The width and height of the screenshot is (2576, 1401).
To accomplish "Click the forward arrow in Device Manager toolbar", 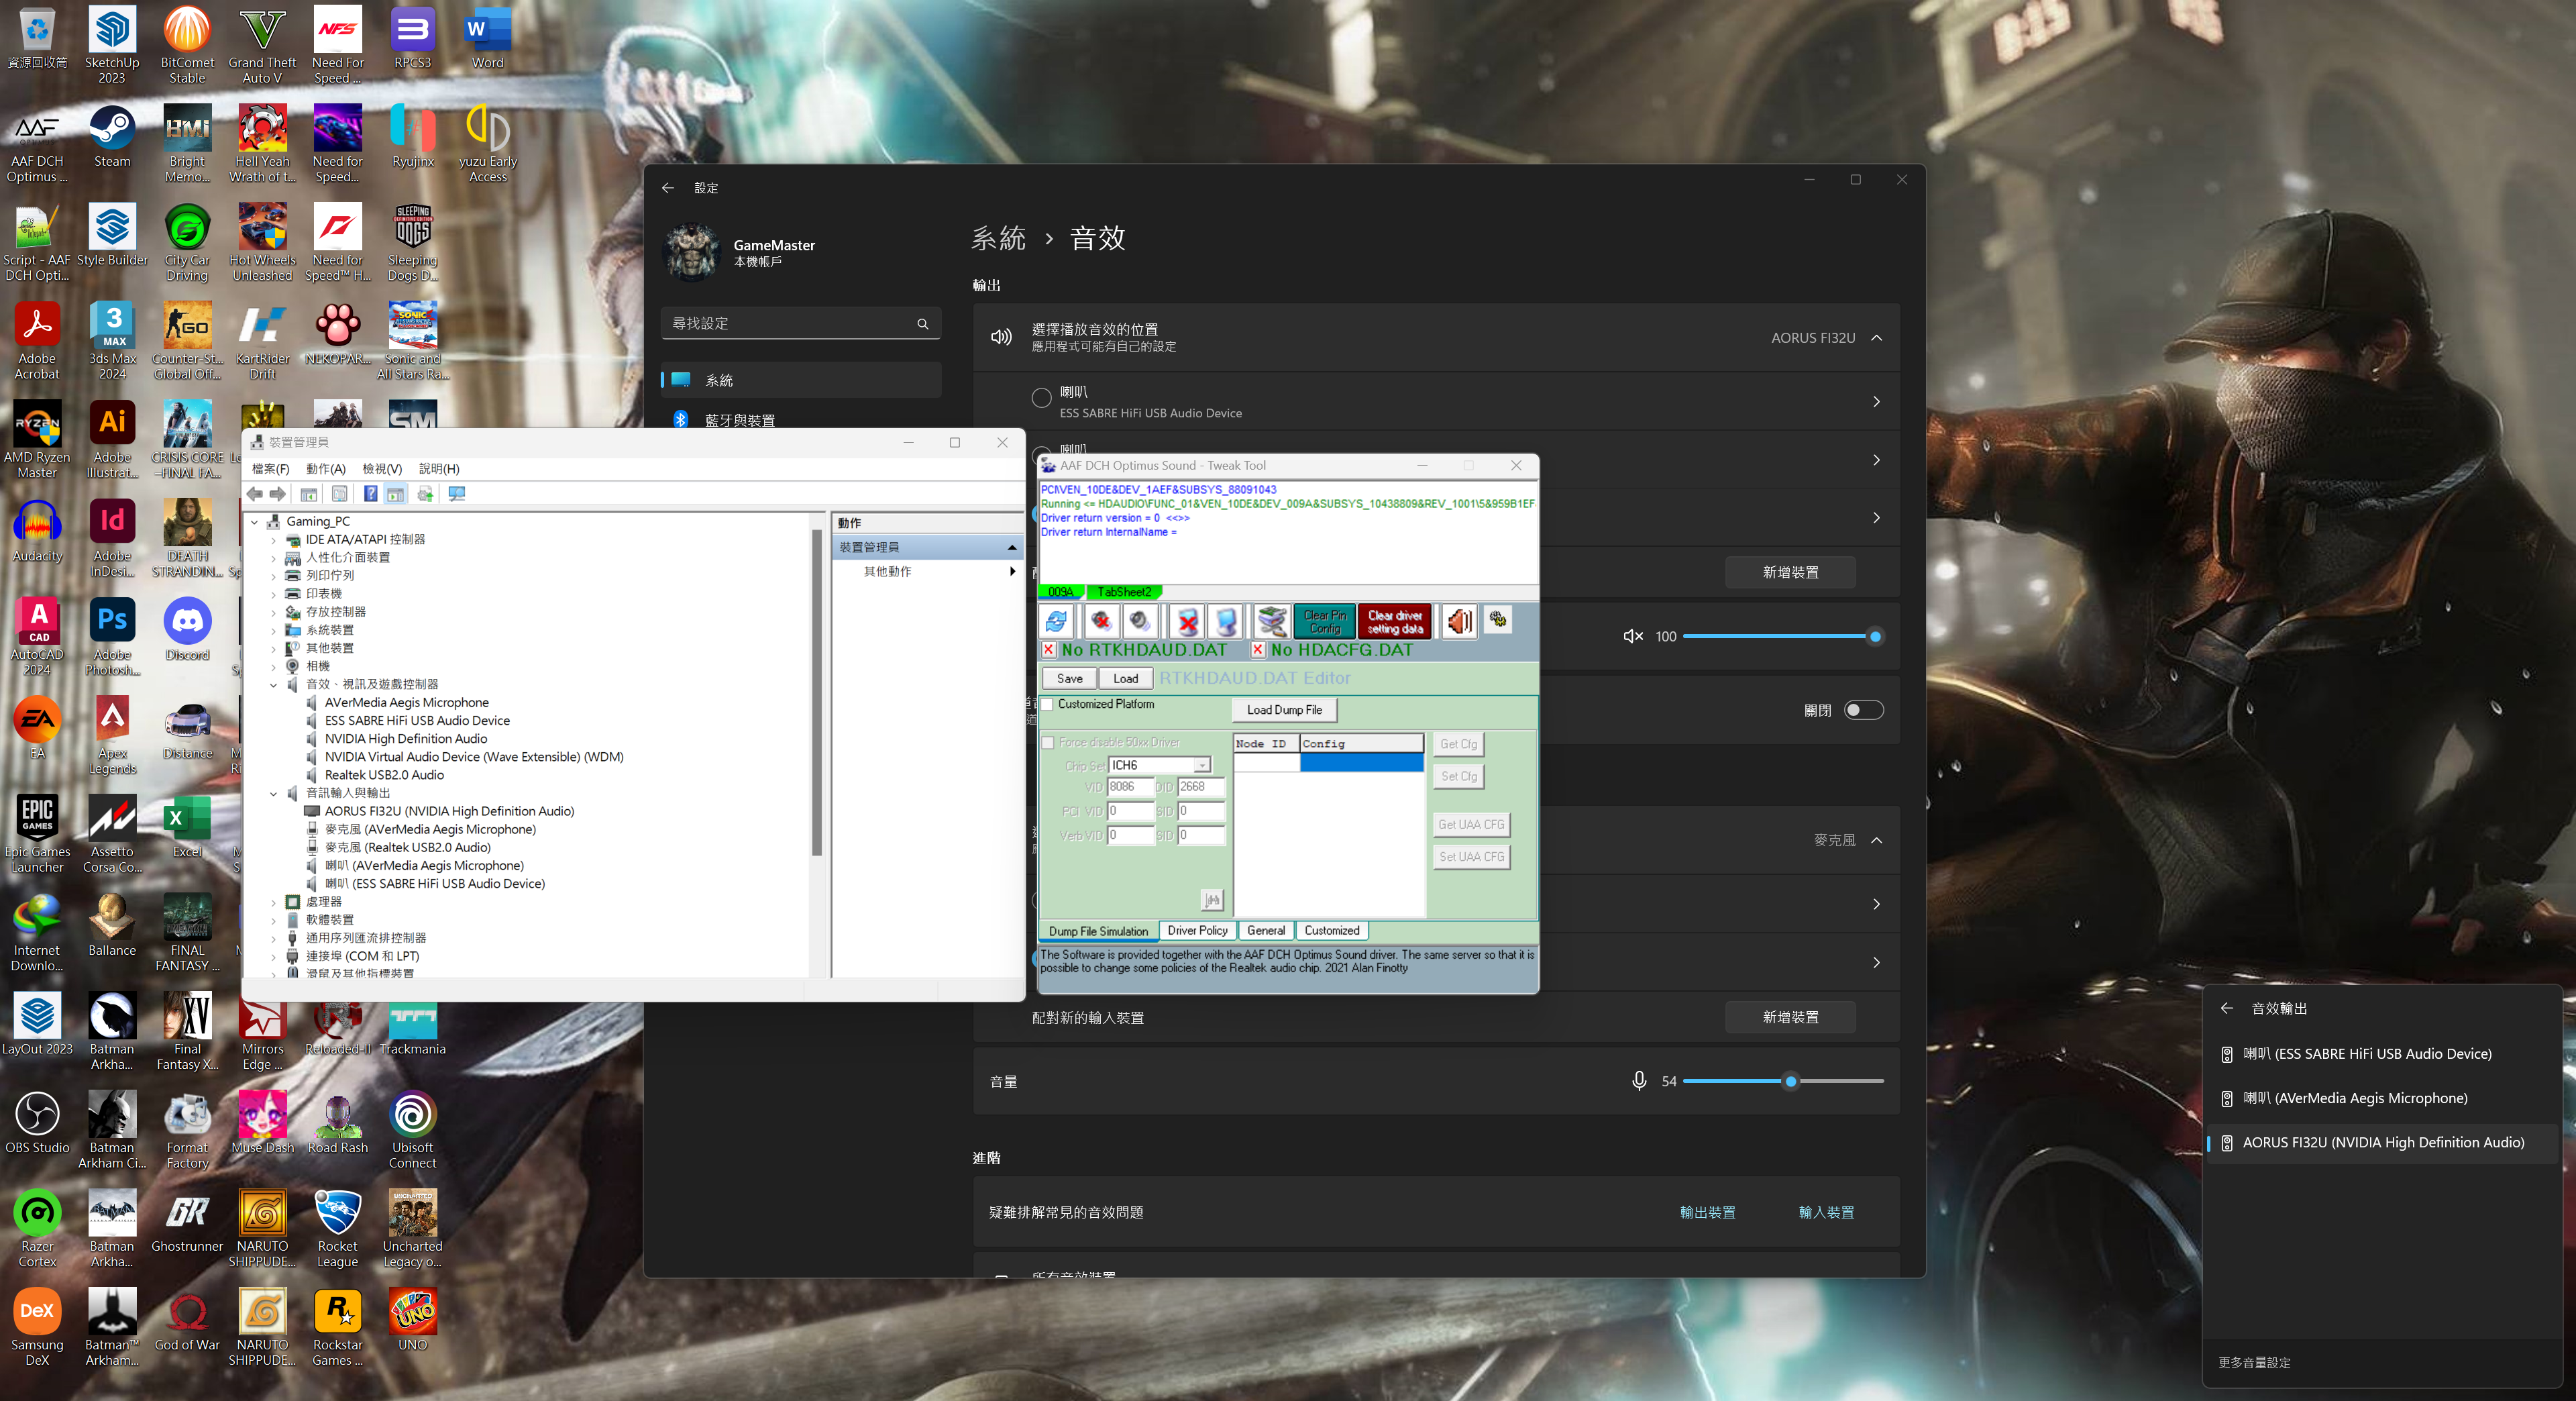I will point(278,494).
